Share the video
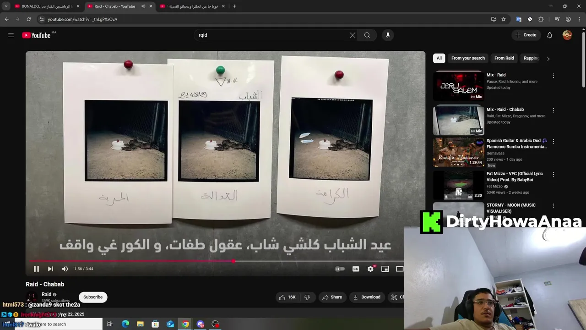 [332, 297]
